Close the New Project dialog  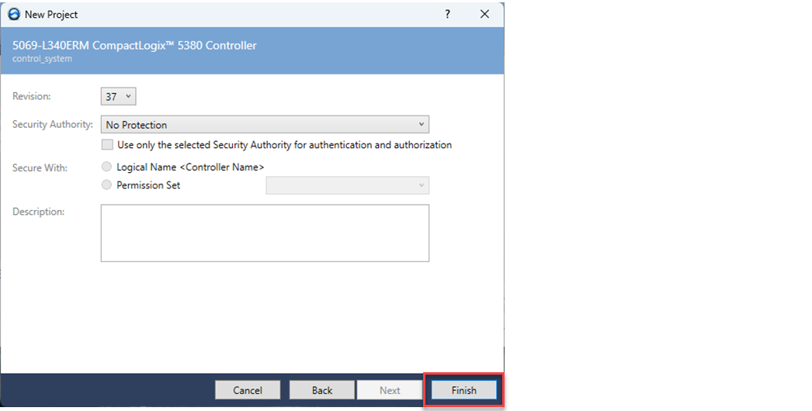point(484,14)
